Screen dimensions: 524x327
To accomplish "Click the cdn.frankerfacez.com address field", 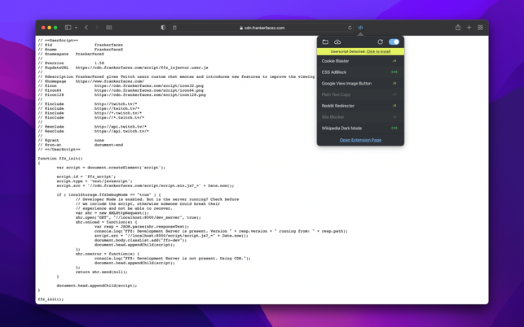I will pos(262,28).
